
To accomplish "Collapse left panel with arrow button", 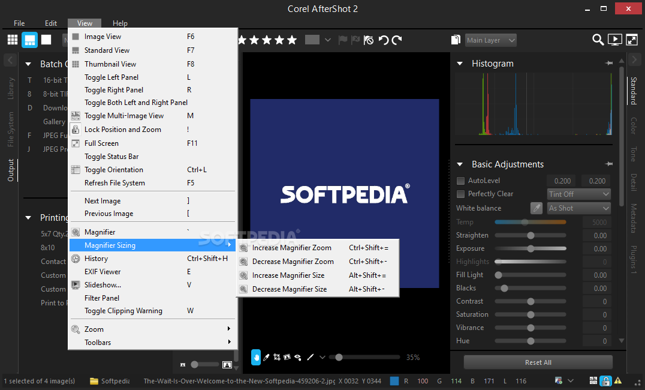I will click(10, 60).
